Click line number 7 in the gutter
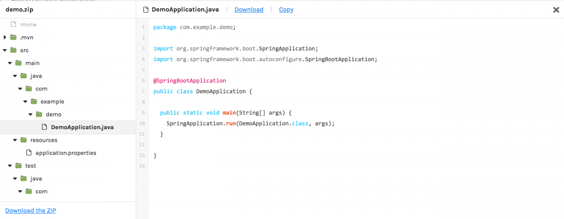This screenshot has width=564, height=219. (143, 92)
